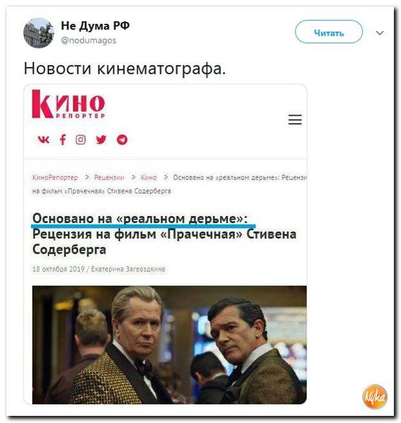Click the Новости кинематографа tweet text
Image resolution: width=401 pixels, height=423 pixels.
[124, 69]
